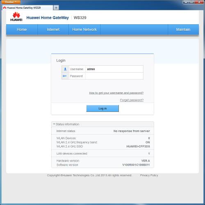Open the Maintain navigation tab

tap(183, 30)
